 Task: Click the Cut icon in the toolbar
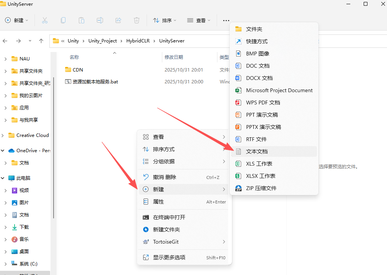(44, 20)
